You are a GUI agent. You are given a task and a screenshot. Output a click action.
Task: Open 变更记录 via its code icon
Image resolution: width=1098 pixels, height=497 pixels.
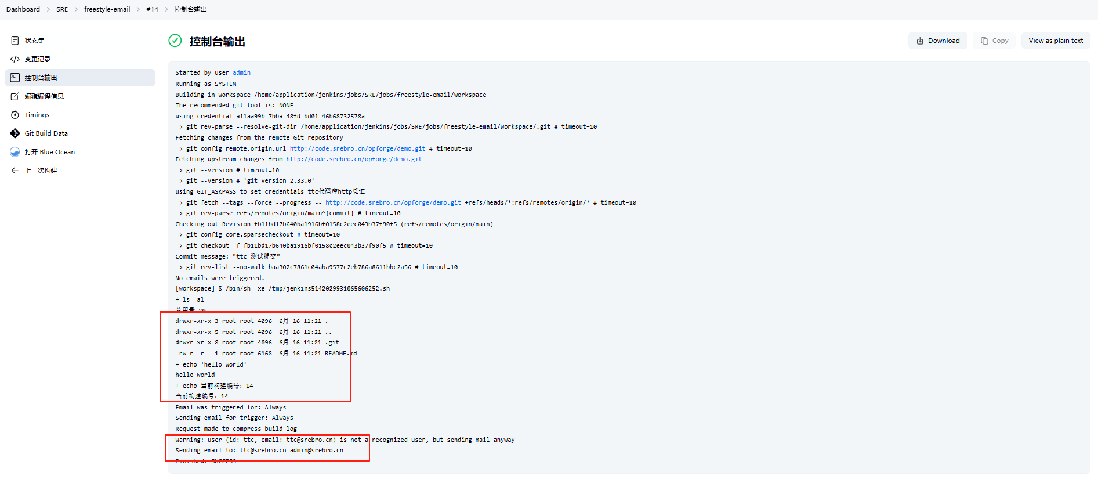(15, 59)
